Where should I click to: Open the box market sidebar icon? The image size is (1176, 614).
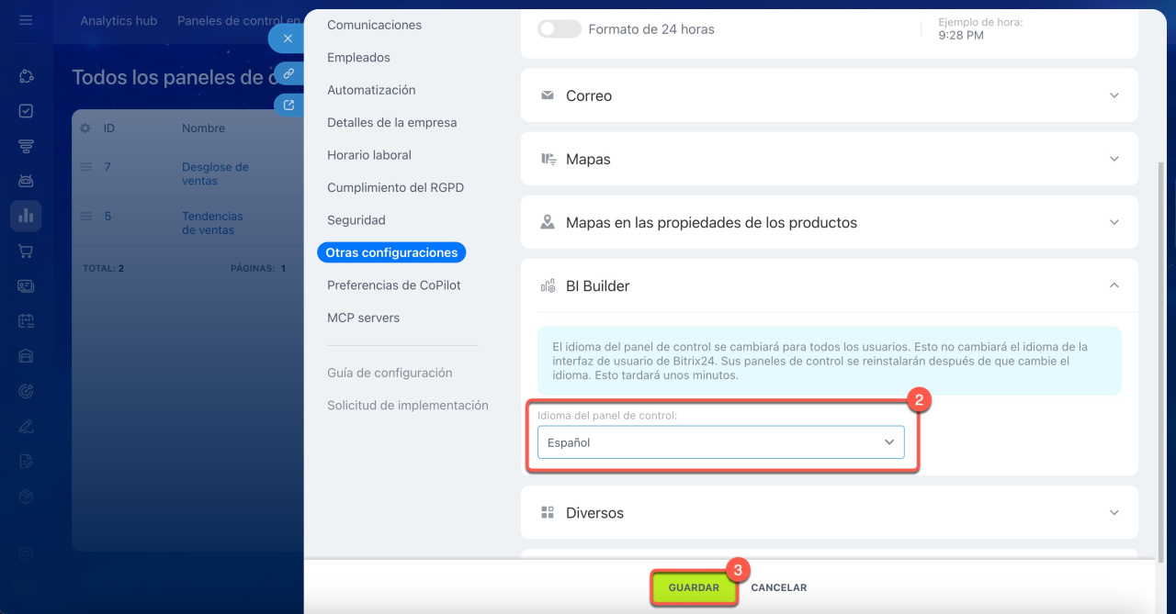tap(26, 496)
